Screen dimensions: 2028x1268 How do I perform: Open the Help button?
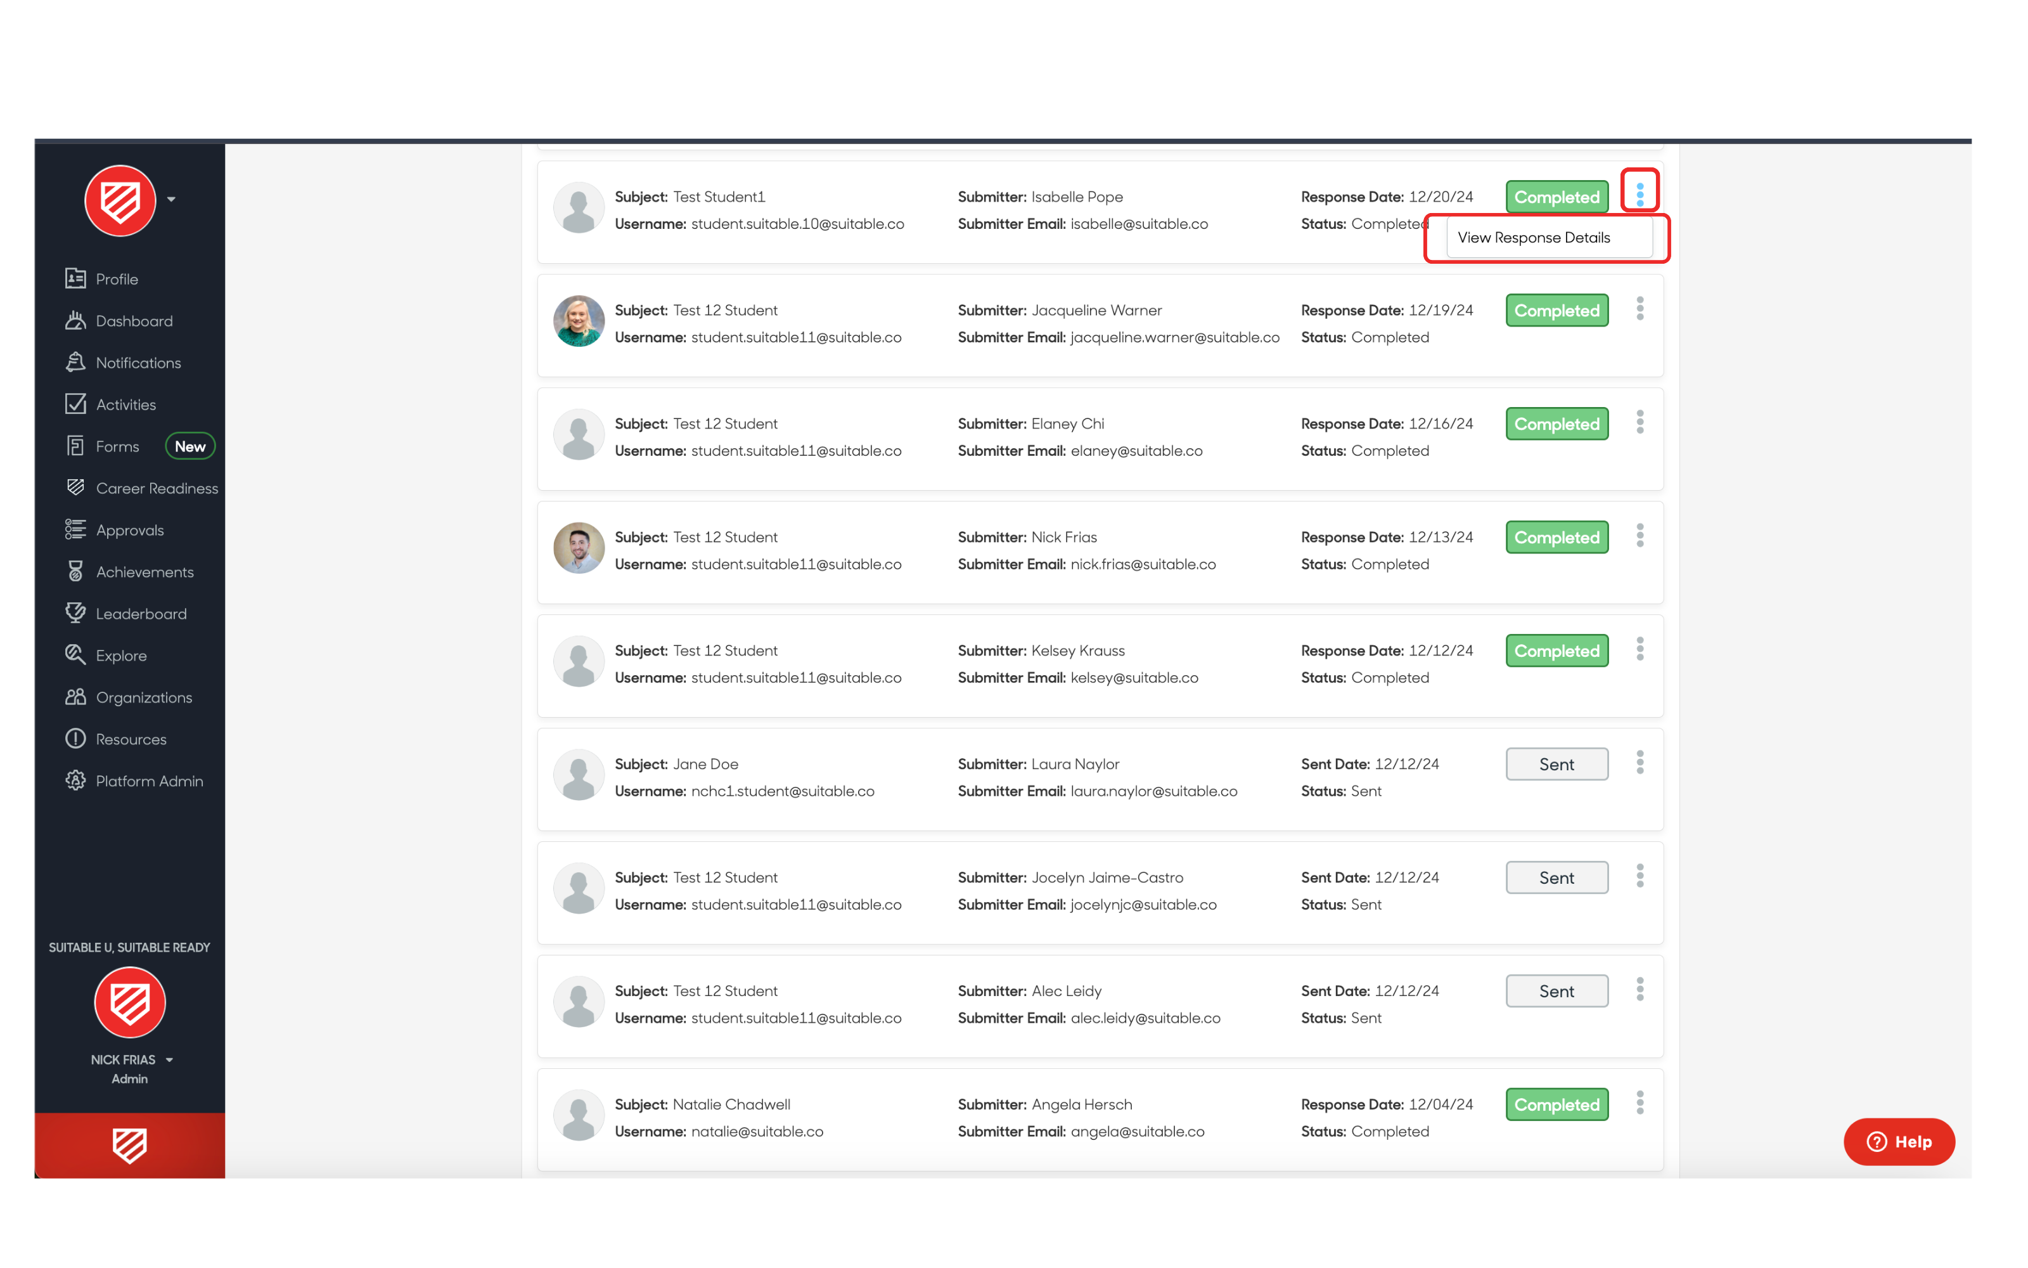pos(1898,1141)
